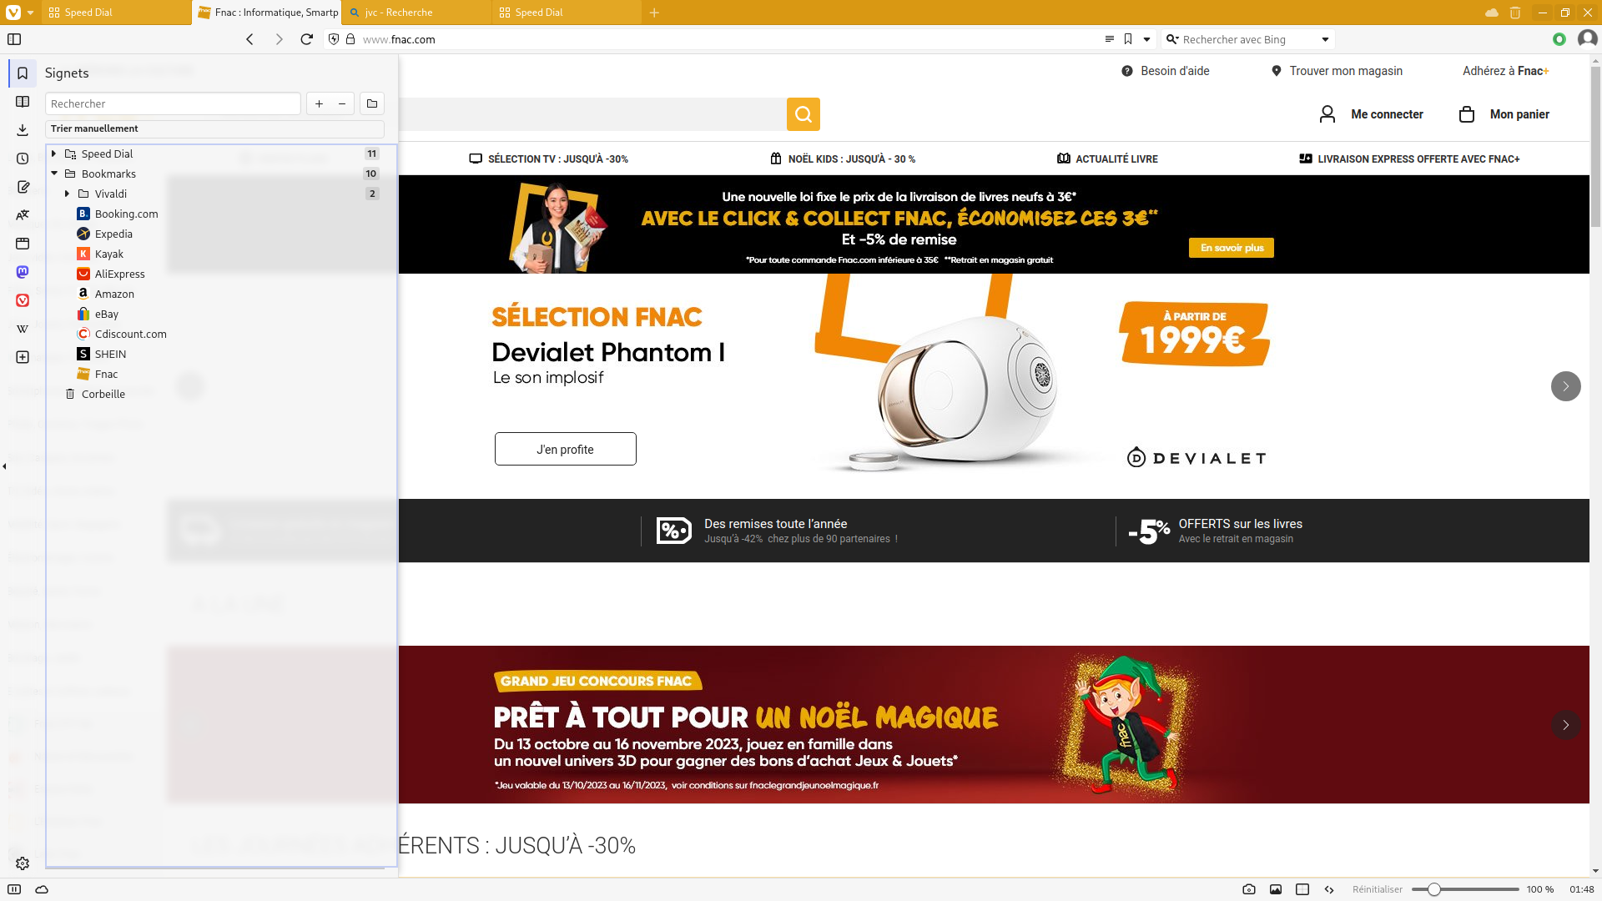Viewport: 1602px width, 901px height.
Task: Select SÉLECTION TV menu item
Action: (x=548, y=159)
